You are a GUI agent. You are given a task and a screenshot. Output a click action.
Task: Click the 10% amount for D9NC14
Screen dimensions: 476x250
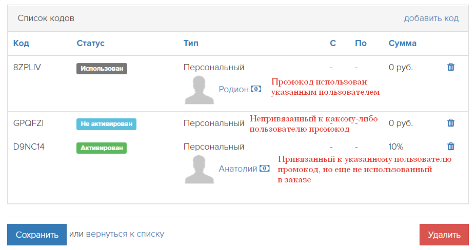click(396, 147)
